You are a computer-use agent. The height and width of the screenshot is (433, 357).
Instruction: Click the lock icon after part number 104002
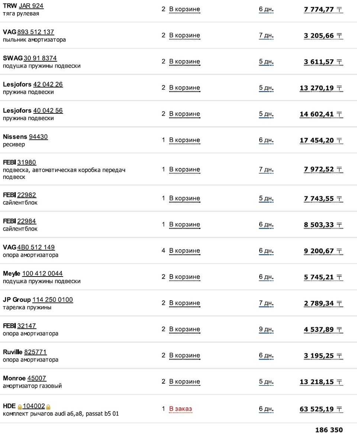click(48, 407)
